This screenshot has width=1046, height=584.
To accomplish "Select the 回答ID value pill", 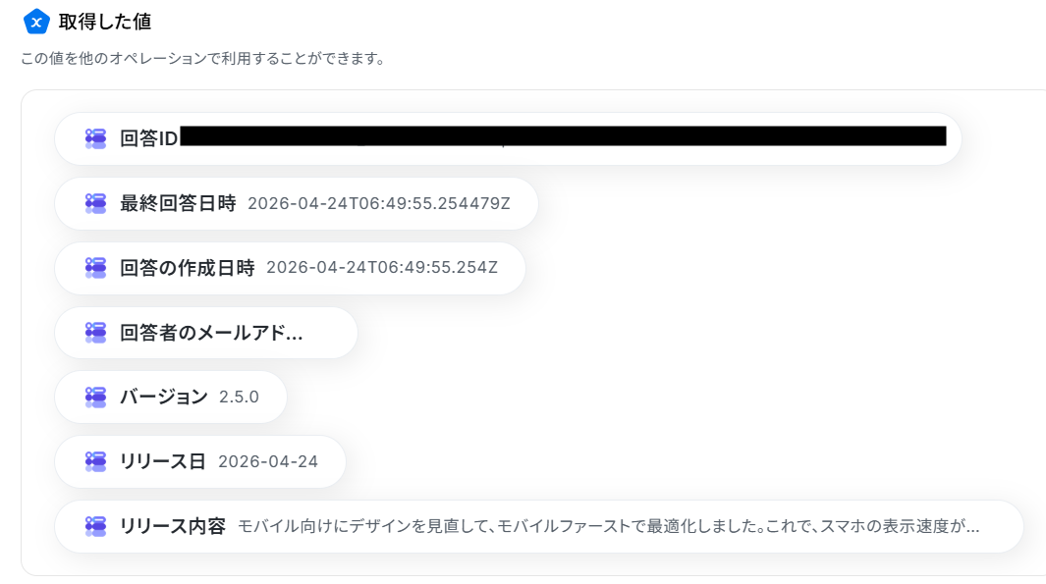I will pyautogui.click(x=508, y=138).
